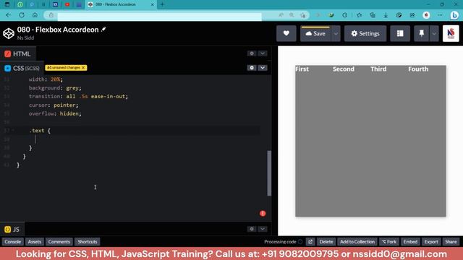
Task: Go back in the browser
Action: [8, 14]
